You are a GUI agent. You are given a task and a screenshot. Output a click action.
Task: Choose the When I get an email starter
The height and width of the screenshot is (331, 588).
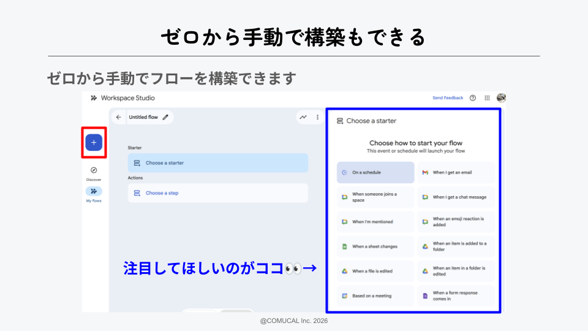click(456, 173)
